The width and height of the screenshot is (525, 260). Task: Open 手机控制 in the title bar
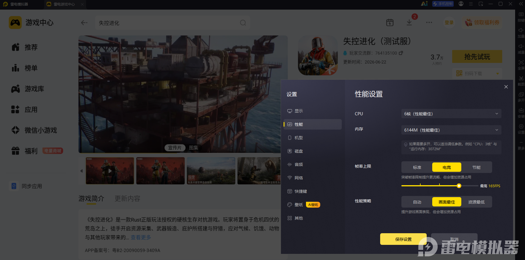tap(443, 4)
